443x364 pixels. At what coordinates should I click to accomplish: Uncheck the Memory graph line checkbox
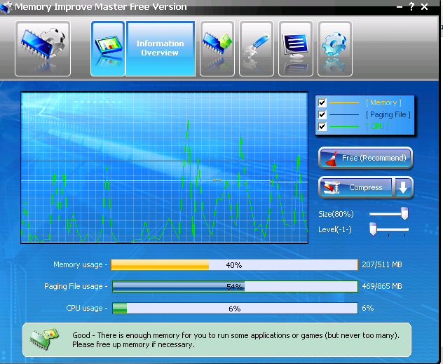coord(322,102)
